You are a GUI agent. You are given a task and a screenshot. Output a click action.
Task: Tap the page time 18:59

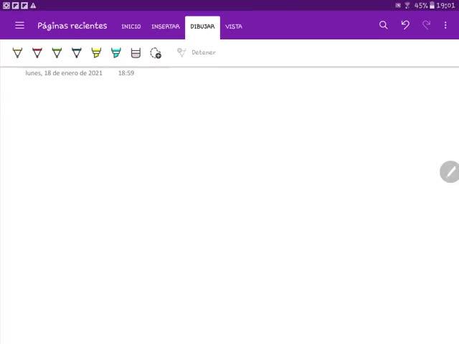coord(126,73)
